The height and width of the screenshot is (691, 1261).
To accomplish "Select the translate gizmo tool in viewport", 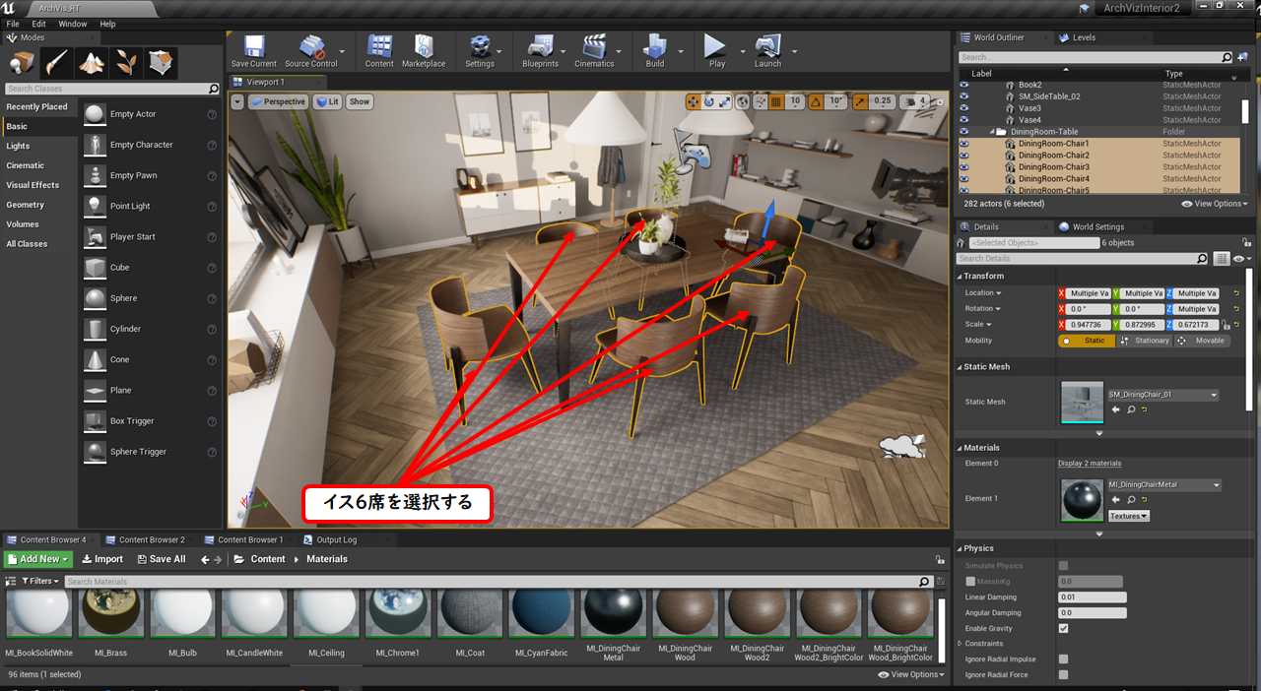I will [694, 101].
